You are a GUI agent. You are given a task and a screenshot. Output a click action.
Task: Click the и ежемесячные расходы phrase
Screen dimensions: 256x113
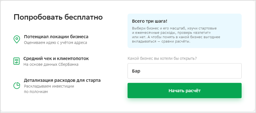point(153,33)
